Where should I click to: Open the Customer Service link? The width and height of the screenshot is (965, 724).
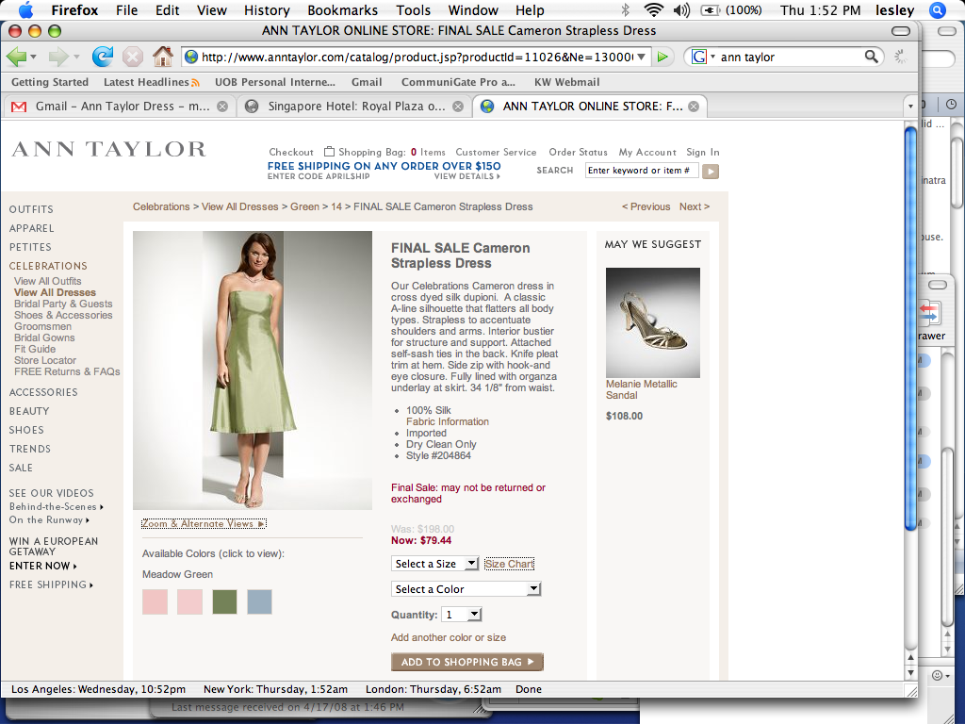496,152
